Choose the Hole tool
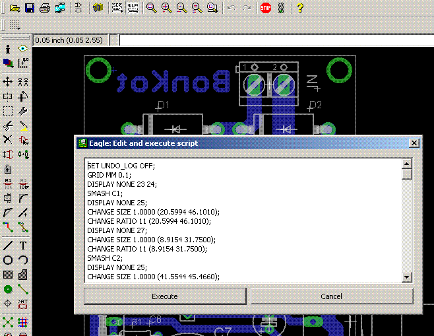The image size is (434, 336). click(8, 304)
